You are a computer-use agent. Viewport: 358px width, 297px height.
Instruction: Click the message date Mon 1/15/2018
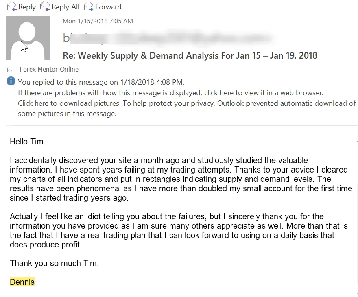tap(98, 21)
